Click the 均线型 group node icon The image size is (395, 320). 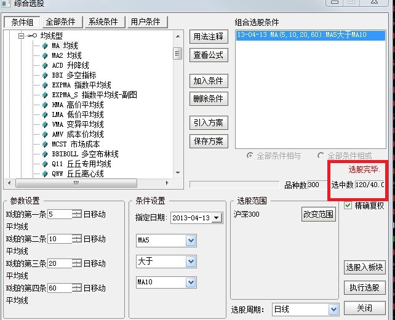[x=32, y=36]
